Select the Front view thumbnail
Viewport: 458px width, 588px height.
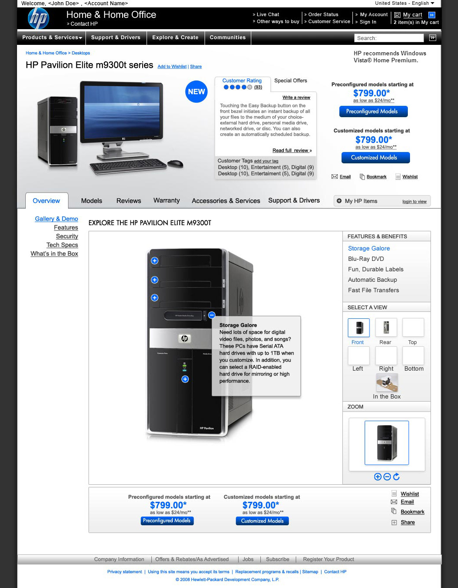point(359,328)
